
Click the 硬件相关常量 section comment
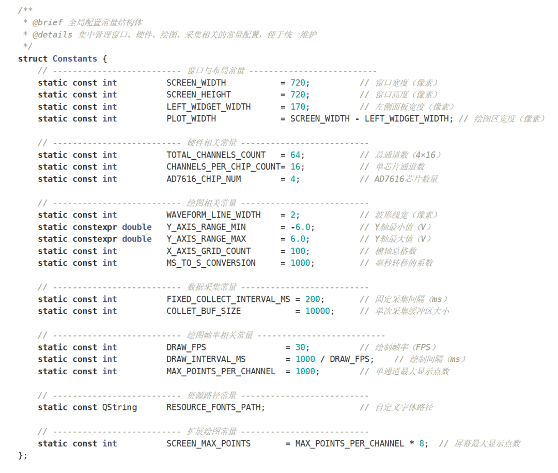[212, 143]
